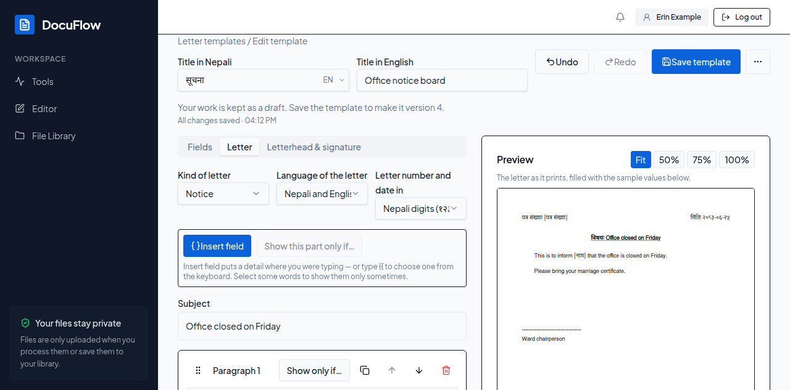The height and width of the screenshot is (390, 790).
Task: Click "Ward chairperson" in the preview
Action: point(543,339)
